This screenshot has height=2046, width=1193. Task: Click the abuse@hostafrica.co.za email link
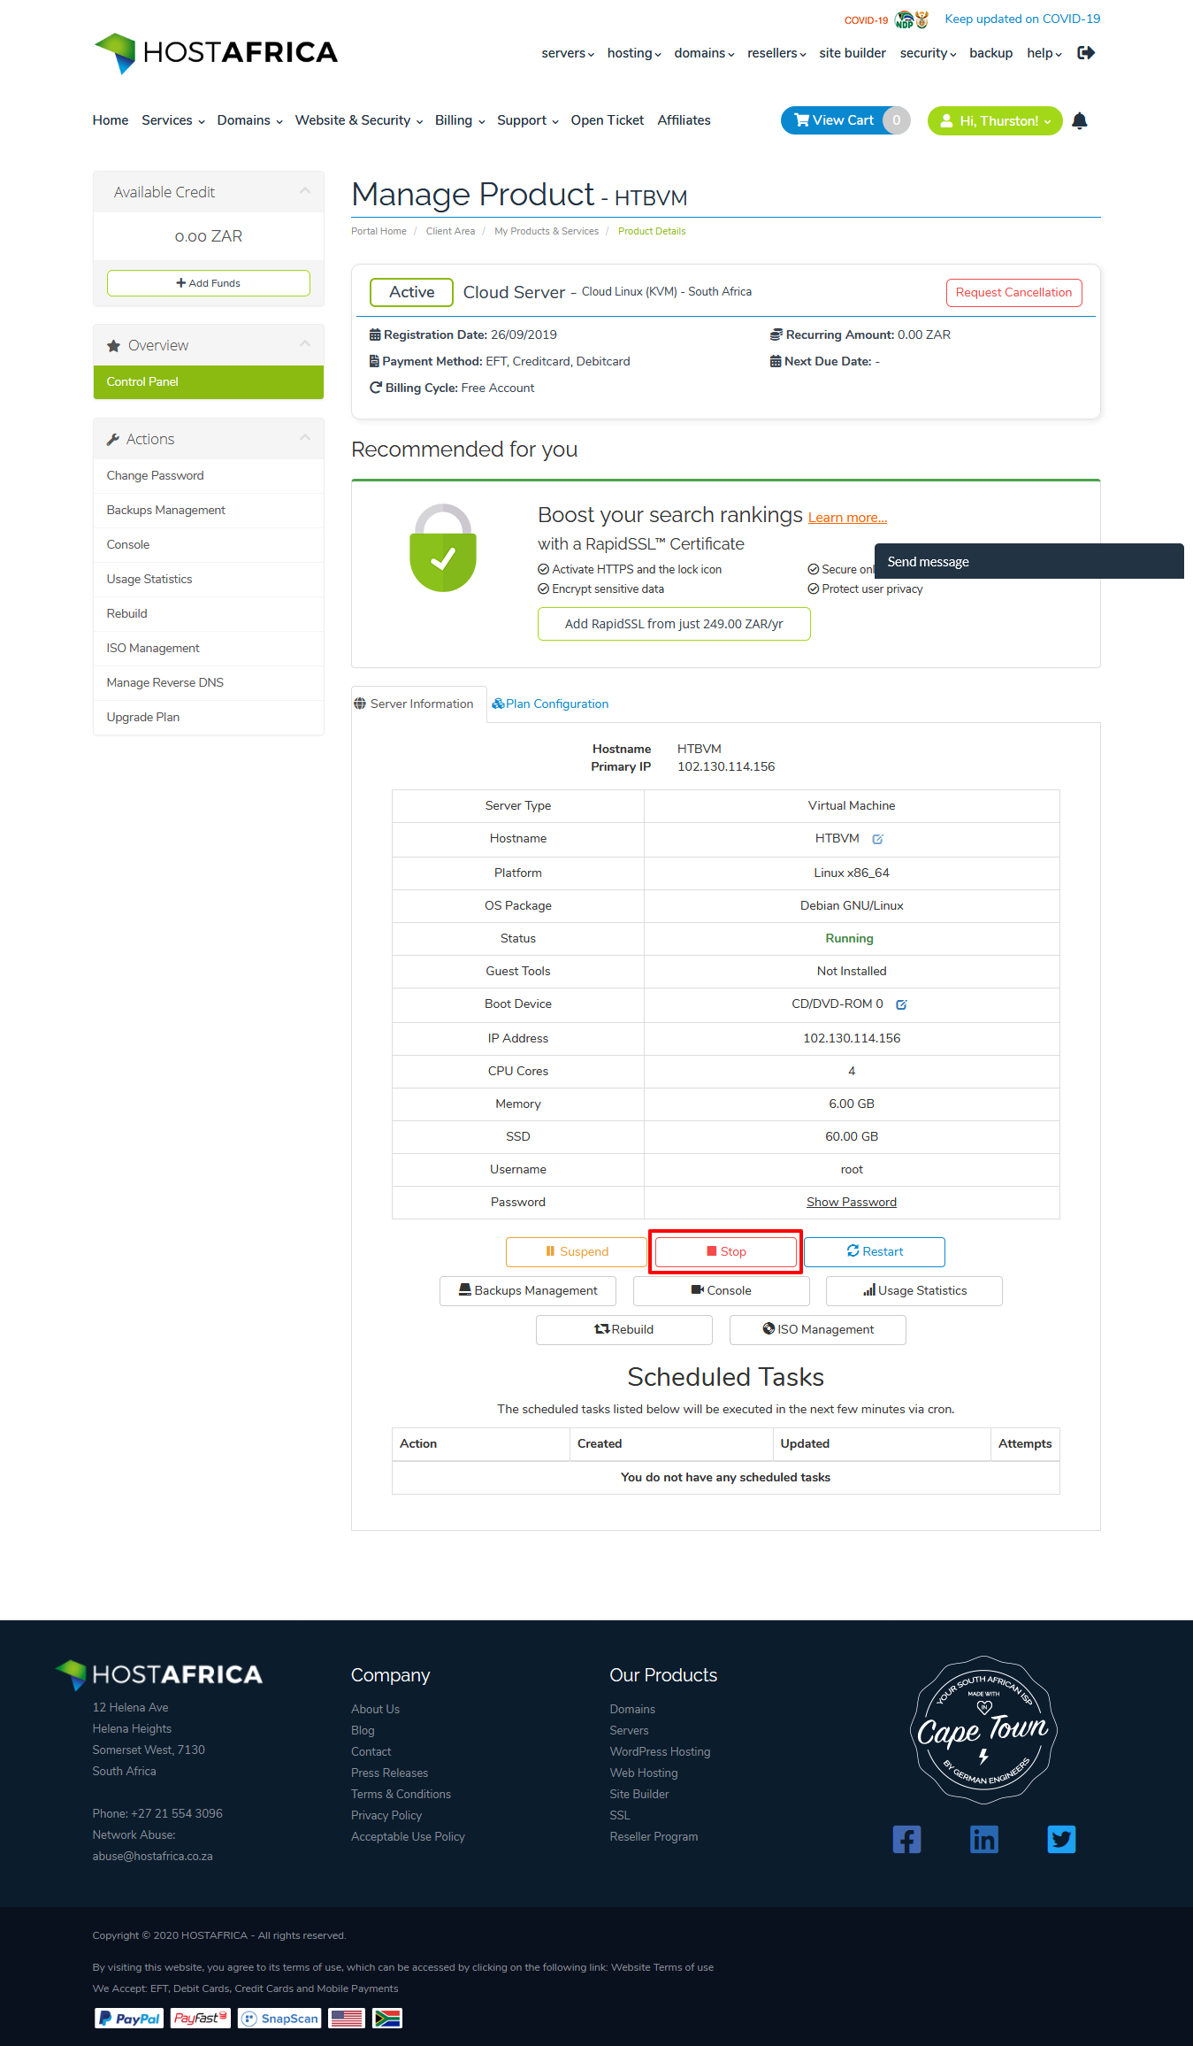pos(152,1857)
